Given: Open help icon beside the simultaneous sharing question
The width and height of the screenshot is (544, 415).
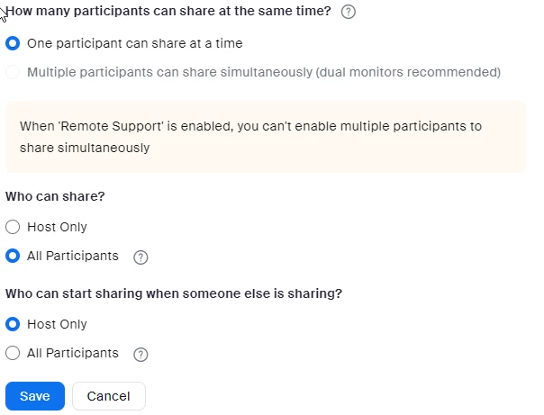Looking at the screenshot, I should [349, 13].
